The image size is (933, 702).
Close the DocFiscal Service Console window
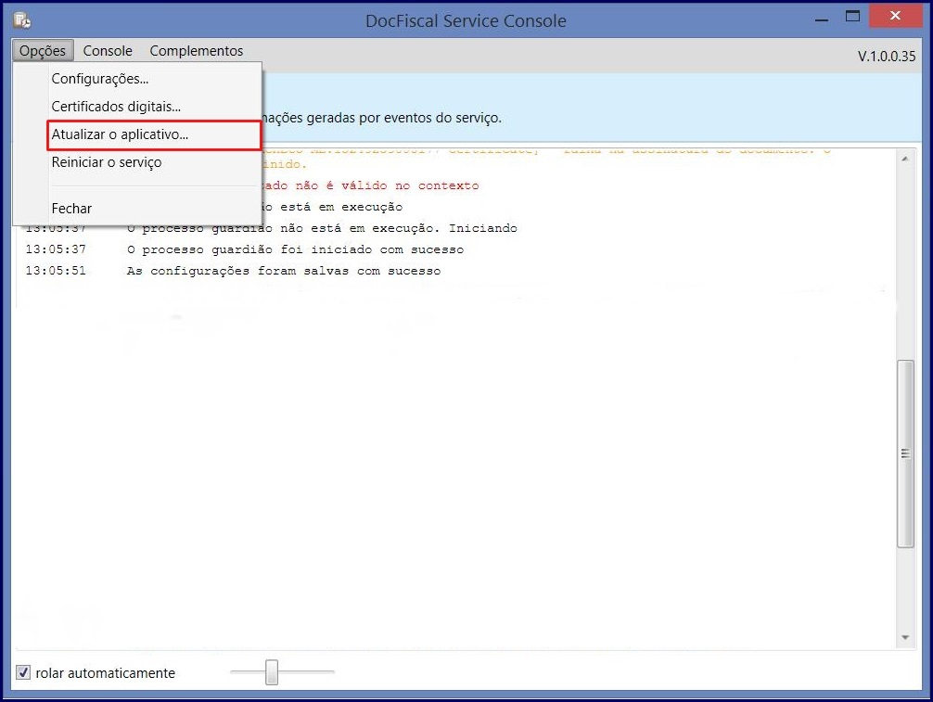[x=896, y=16]
